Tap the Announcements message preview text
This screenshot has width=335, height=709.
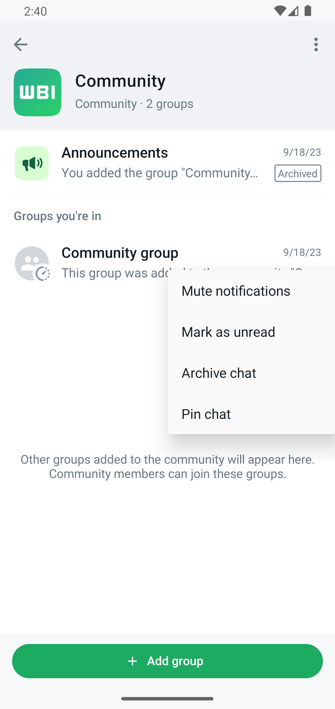[160, 173]
